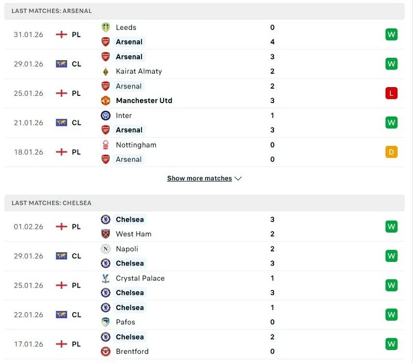Image resolution: width=413 pixels, height=363 pixels.
Task: Click the Last Matches: Arsenal header
Action: pyautogui.click(x=52, y=11)
